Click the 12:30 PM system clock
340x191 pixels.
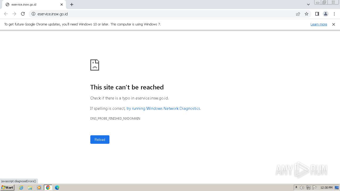coord(326,188)
